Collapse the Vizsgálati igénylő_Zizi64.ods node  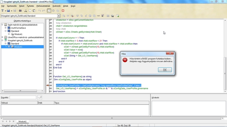click(x=2, y=40)
